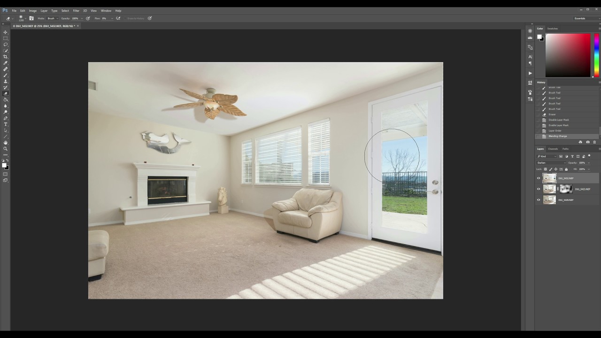Screen dimensions: 601x338
Task: Toggle lock all padlock
Action: click(x=566, y=169)
